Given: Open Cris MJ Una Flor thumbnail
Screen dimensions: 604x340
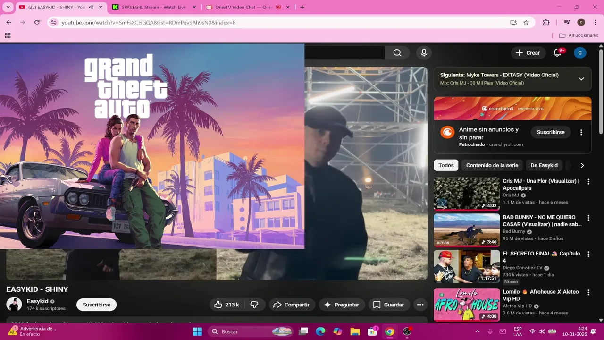Looking at the screenshot, I should click(467, 194).
